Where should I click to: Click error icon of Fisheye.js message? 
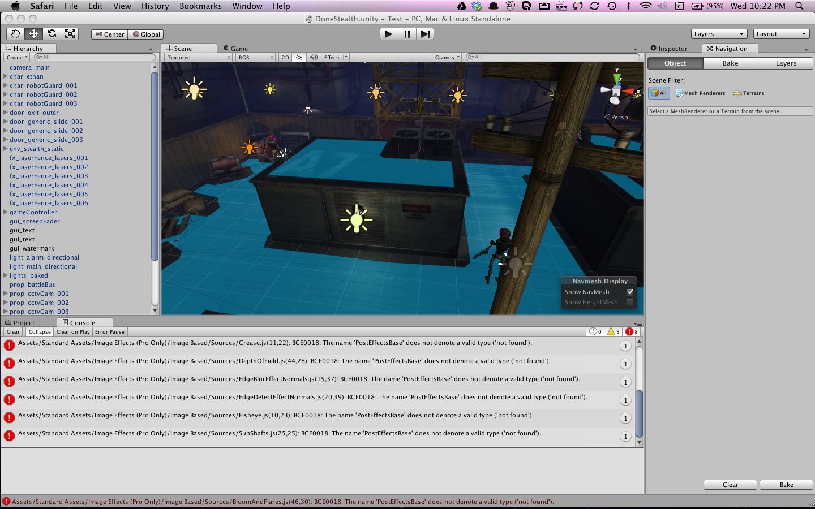pyautogui.click(x=9, y=417)
